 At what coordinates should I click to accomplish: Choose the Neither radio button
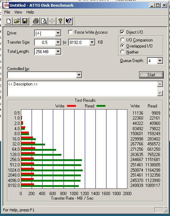tap(122, 52)
